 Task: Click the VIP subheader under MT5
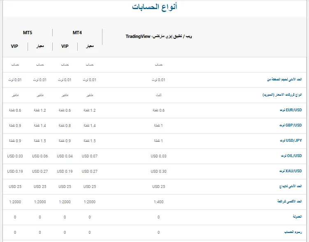14,46
